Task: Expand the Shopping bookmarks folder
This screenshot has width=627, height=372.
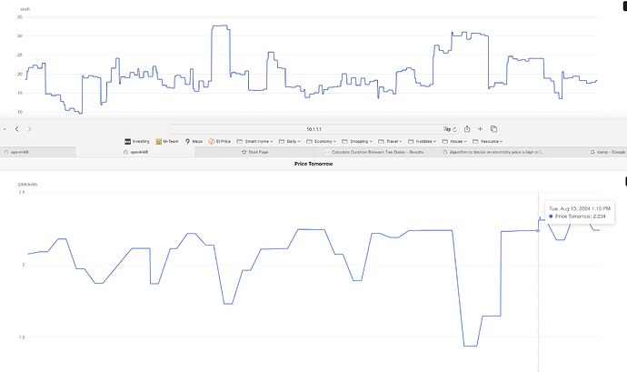Action: click(357, 141)
